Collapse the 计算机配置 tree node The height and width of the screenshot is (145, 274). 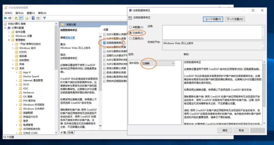[5, 28]
